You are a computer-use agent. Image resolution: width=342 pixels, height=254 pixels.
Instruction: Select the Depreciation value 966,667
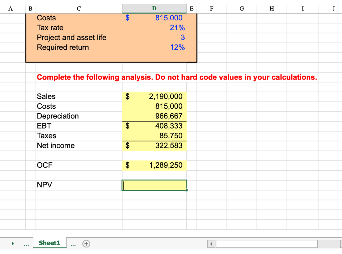pyautogui.click(x=154, y=116)
